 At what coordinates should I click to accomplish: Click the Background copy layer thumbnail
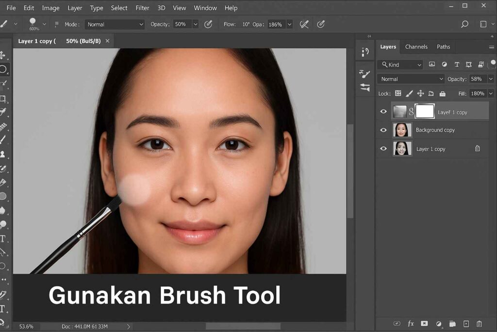pos(402,130)
